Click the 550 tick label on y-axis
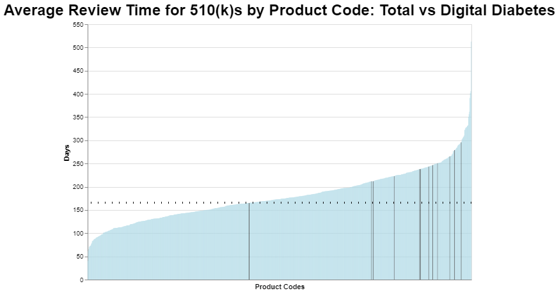559x293 pixels. coord(78,25)
